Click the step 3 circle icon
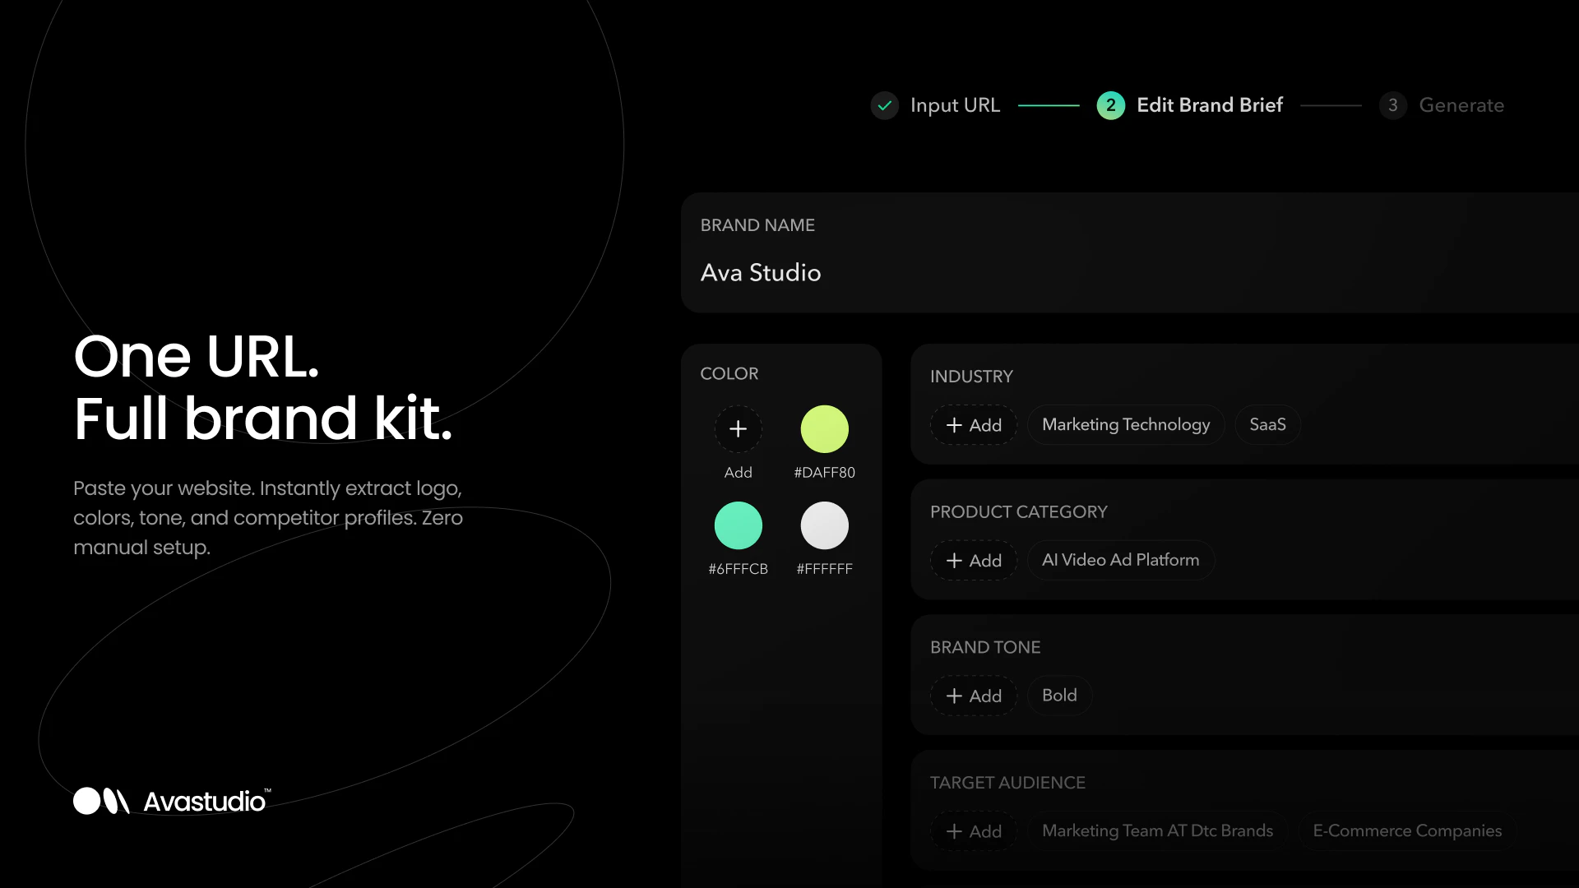Screen dimensions: 1579x888 click(1392, 105)
